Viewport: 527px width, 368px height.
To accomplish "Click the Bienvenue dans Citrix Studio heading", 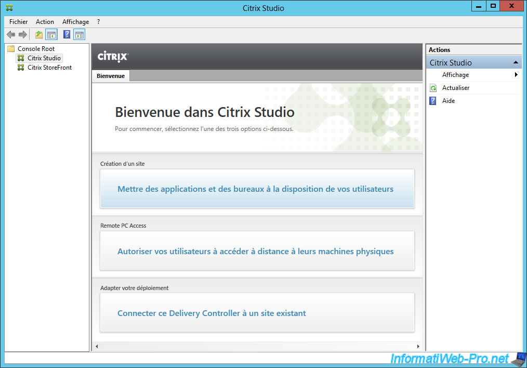I will tap(205, 112).
